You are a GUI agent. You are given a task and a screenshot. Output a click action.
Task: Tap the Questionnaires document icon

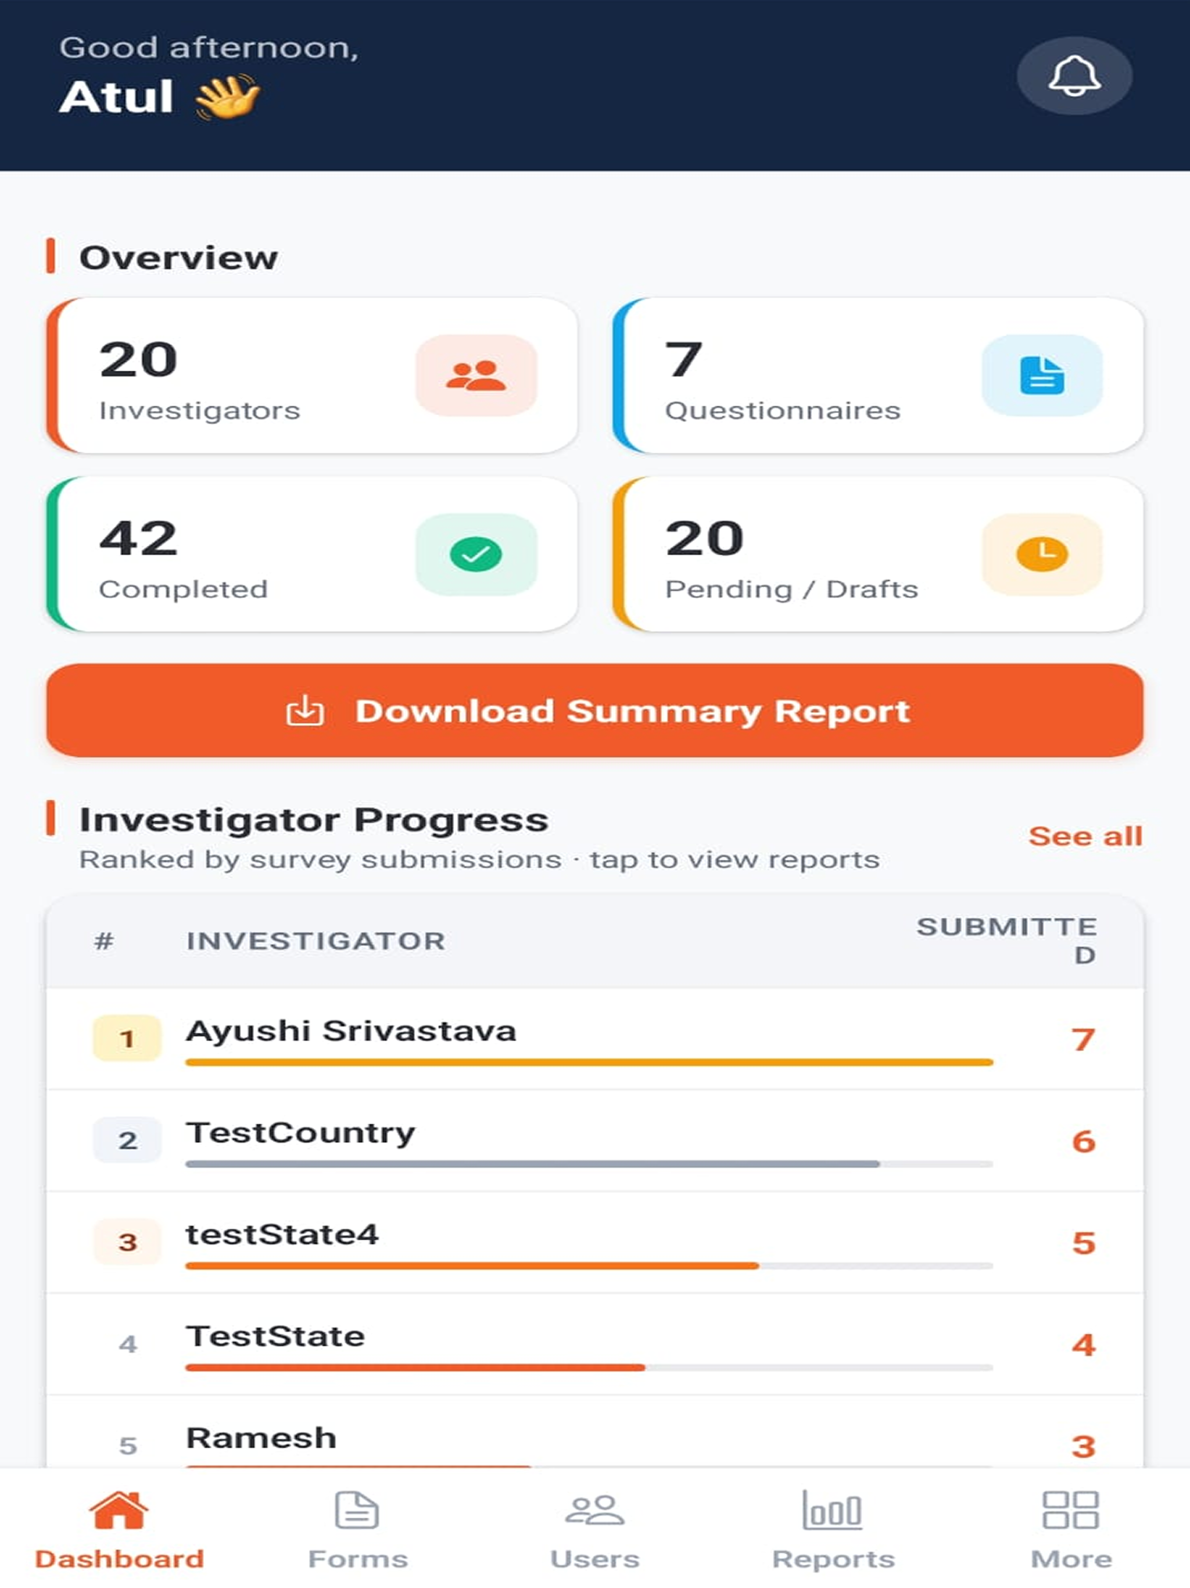(x=1041, y=375)
